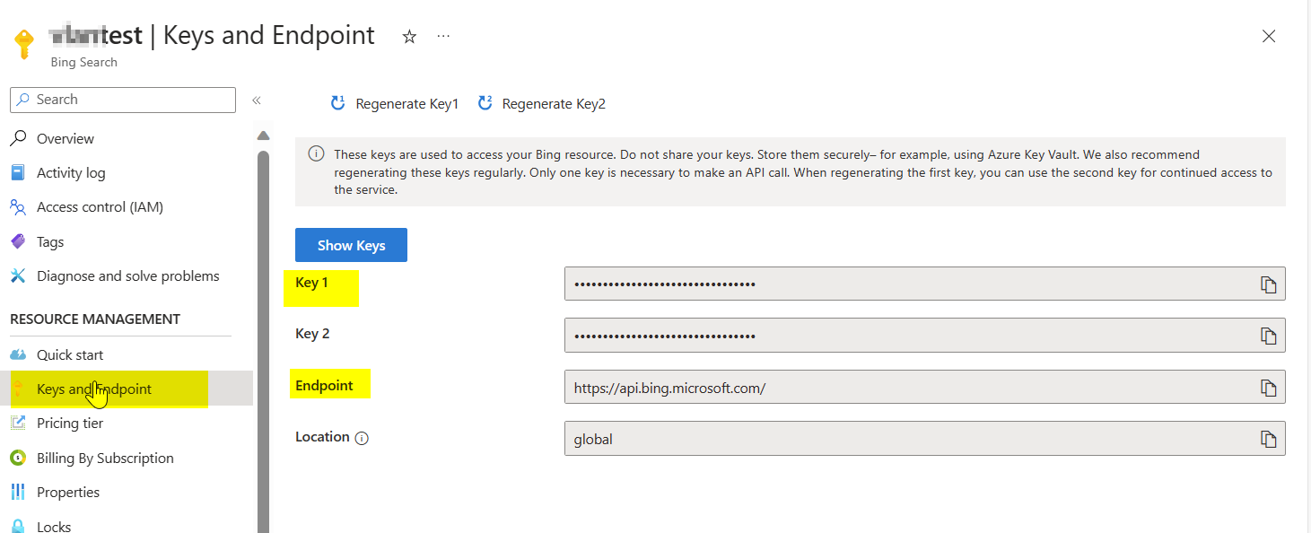Screen dimensions: 1311x533
Task: Copy the Location value with copy icon
Action: 1268,439
